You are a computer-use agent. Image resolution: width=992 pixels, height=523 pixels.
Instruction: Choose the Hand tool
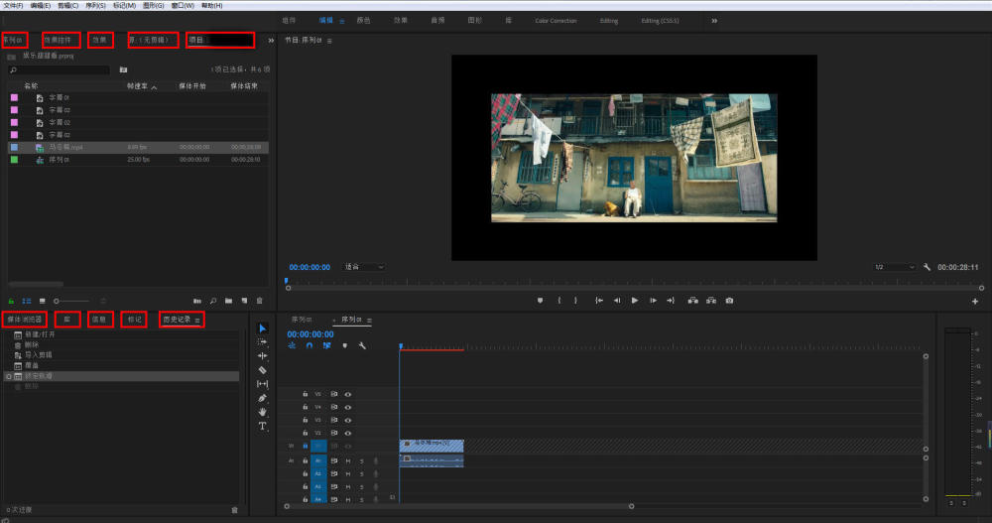(263, 411)
